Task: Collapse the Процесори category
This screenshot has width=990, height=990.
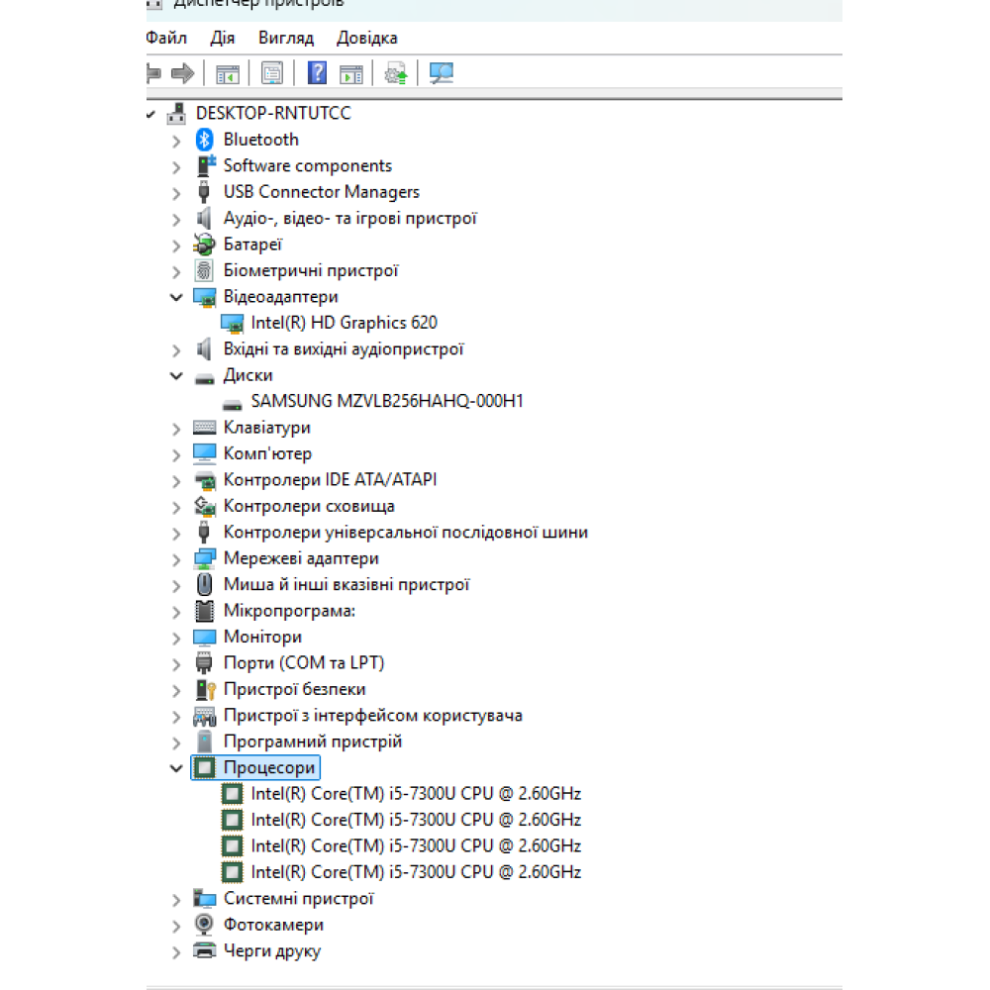Action: tap(176, 768)
